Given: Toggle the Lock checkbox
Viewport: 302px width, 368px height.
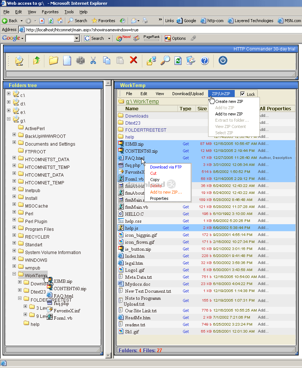Looking at the screenshot, I should click(x=242, y=94).
